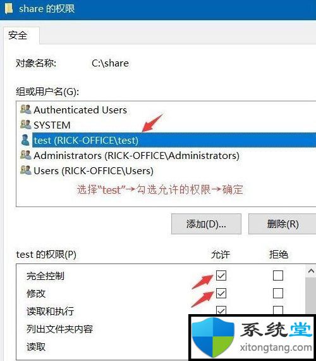Click the 添加(D)... button
Image resolution: width=316 pixels, height=361 pixels.
click(x=206, y=224)
